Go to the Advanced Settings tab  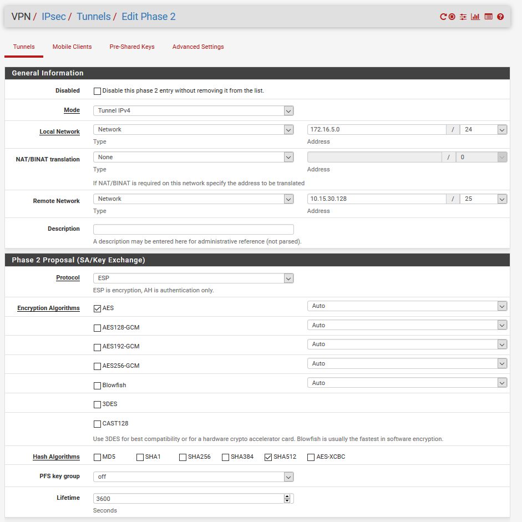(198, 47)
